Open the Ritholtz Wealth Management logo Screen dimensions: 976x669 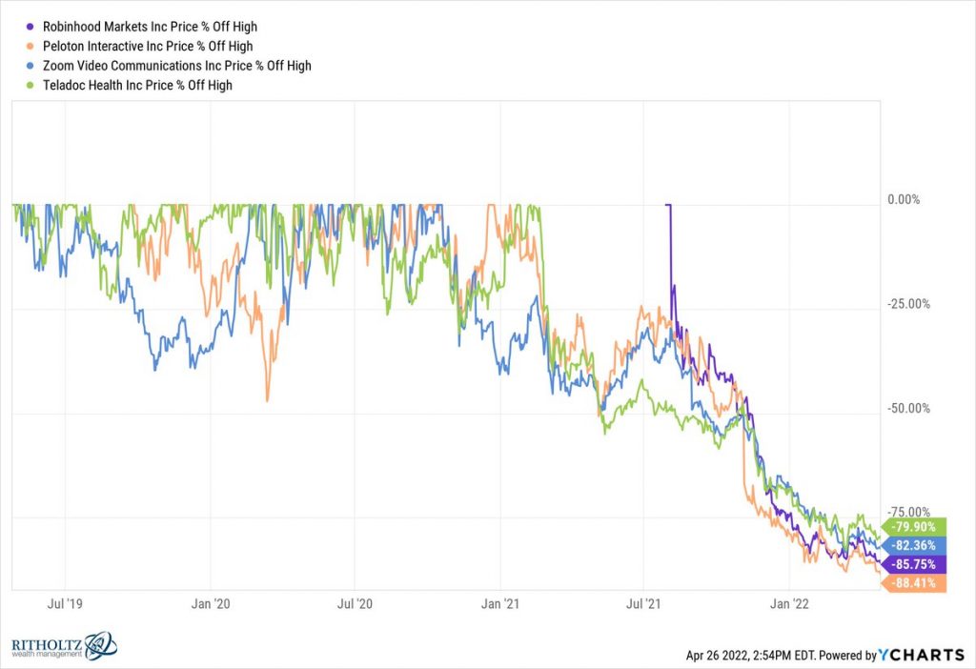63,645
